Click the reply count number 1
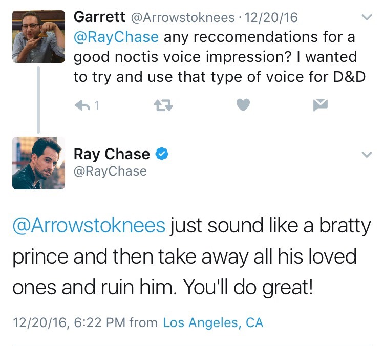 pos(97,106)
